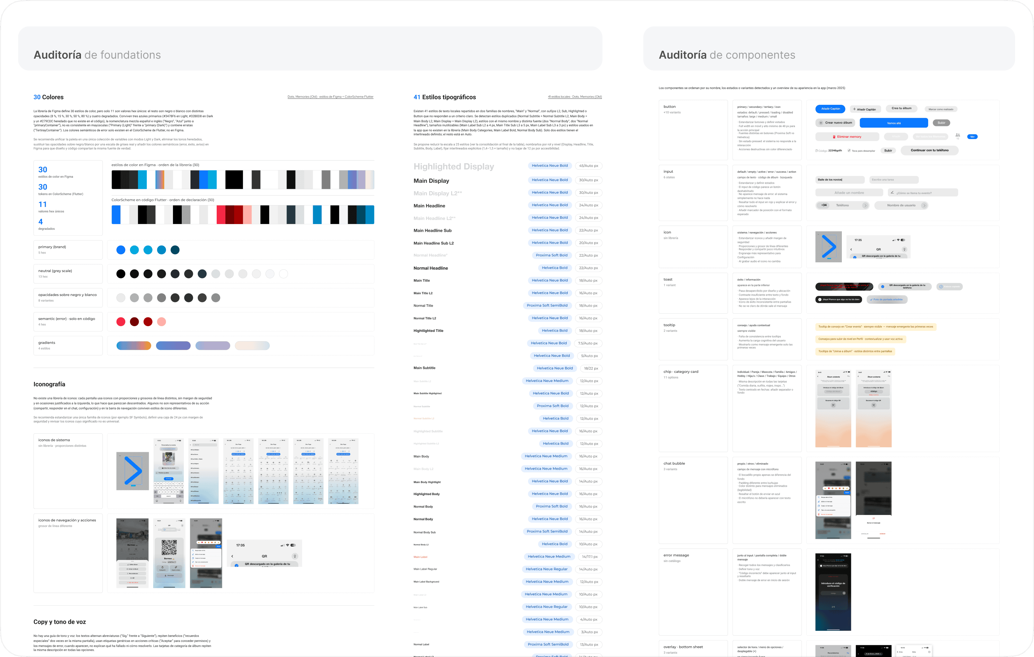This screenshot has height=657, width=1034.
Task: Click the 'Escribe una tarea' input field
Action: click(894, 179)
